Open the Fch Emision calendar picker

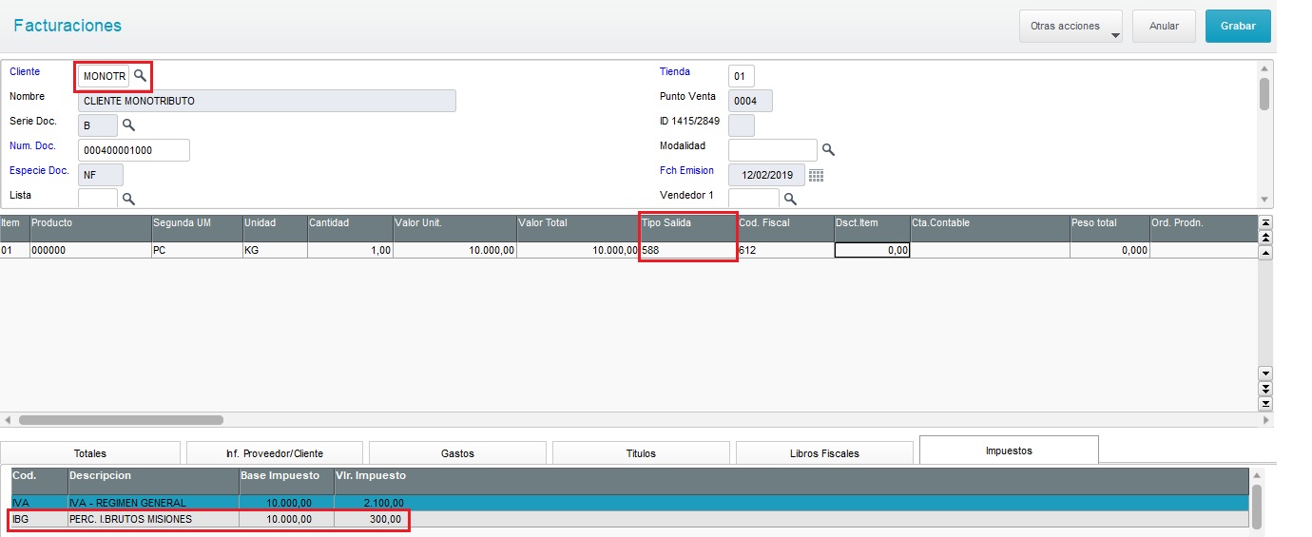pyautogui.click(x=816, y=175)
